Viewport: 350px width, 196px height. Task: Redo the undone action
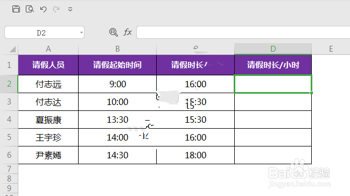(56, 9)
